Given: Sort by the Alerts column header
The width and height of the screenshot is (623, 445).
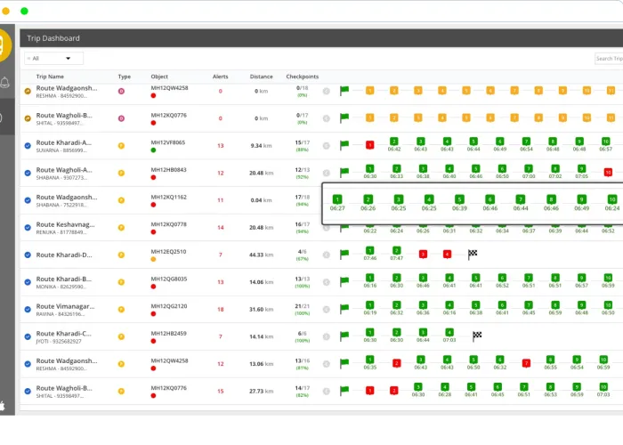Looking at the screenshot, I should tap(220, 77).
